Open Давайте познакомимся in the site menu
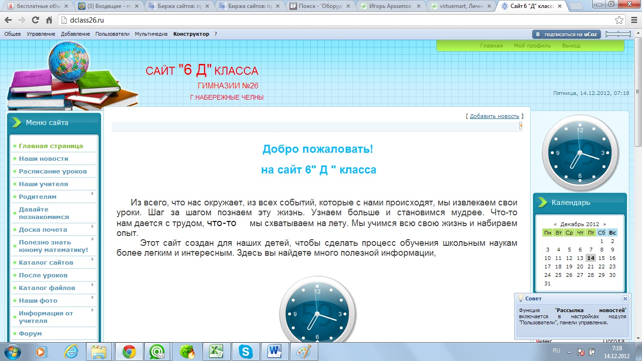Screen dimensions: 642x361 44,213
